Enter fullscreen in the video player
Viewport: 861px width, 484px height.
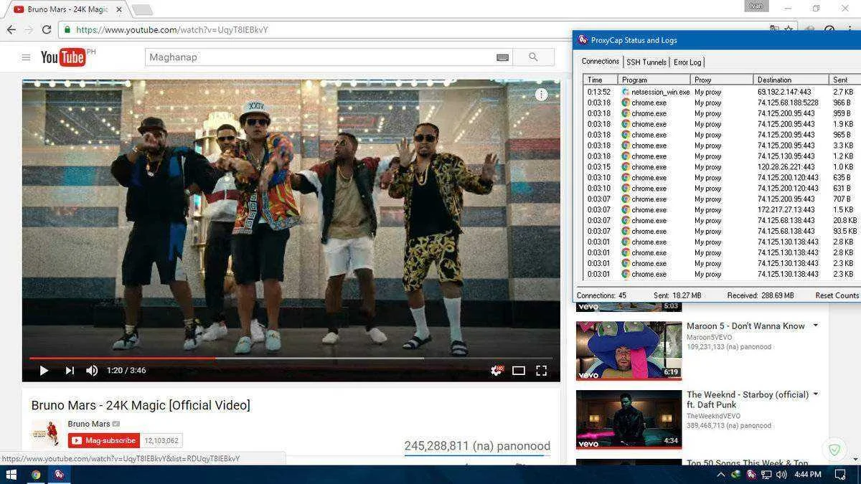click(542, 371)
